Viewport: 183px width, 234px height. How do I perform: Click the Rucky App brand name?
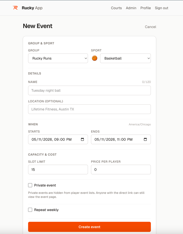tap(32, 8)
